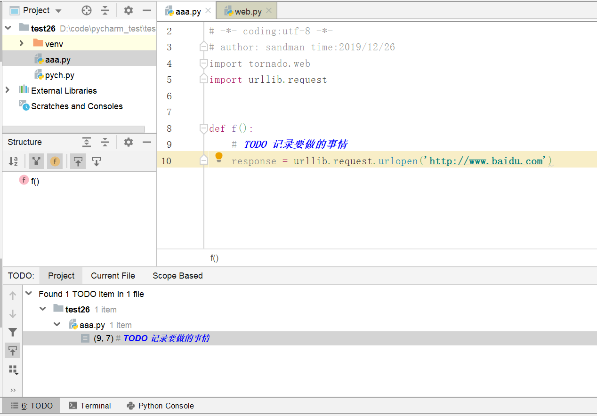597x416 pixels.
Task: Open Structure panel settings gear
Action: [x=129, y=142]
